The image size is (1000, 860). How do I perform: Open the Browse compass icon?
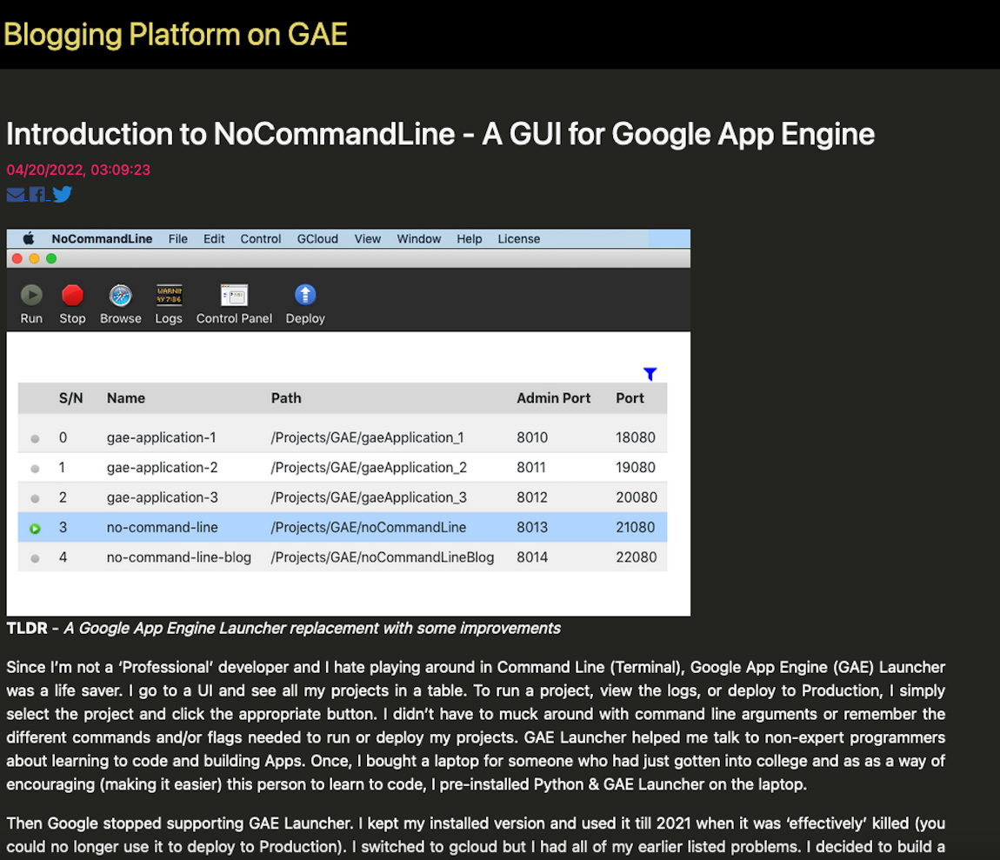pyautogui.click(x=121, y=296)
